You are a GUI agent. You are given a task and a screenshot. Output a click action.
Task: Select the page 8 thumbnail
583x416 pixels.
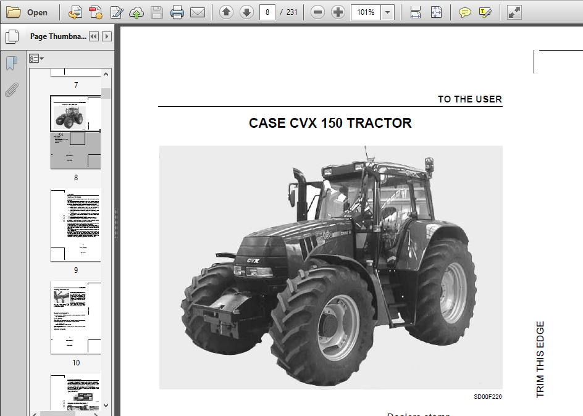pyautogui.click(x=75, y=132)
